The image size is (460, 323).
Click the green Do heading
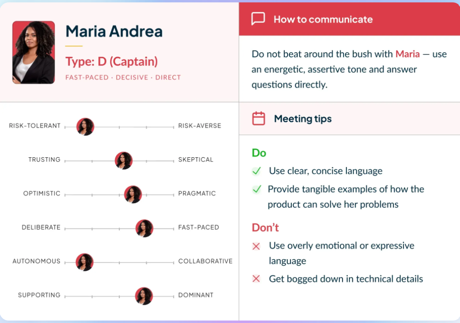point(259,153)
